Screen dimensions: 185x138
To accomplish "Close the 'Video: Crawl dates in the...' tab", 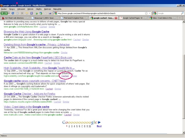I will tap(175, 18).
